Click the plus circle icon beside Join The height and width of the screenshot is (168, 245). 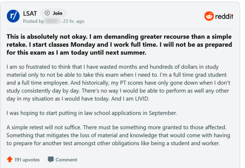pyautogui.click(x=47, y=13)
